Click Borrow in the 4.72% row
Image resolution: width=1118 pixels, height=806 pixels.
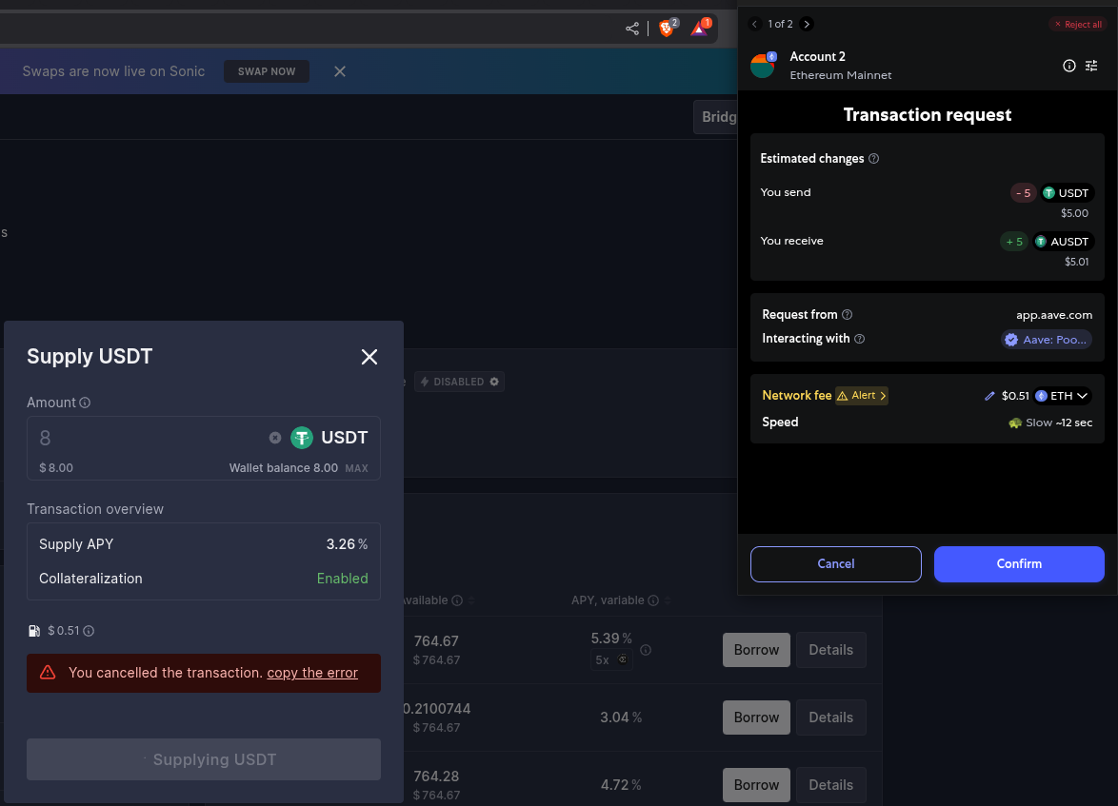[756, 785]
